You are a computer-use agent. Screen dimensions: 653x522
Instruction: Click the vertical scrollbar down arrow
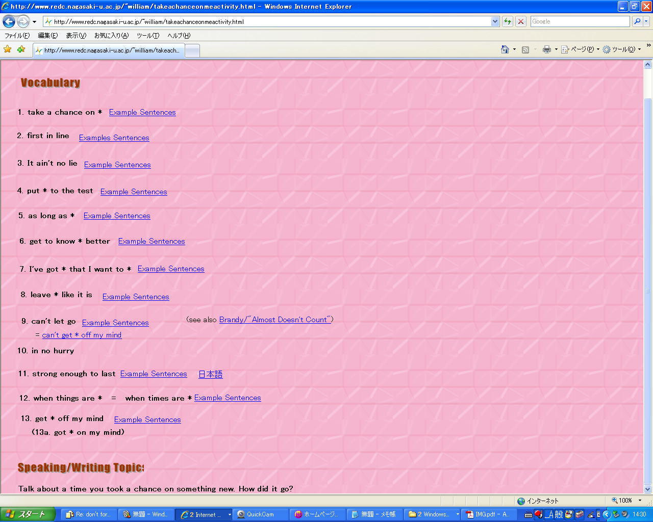[x=647, y=489]
